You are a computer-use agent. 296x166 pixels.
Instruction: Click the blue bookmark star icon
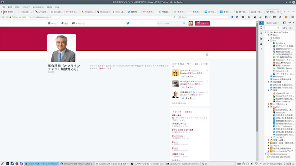[x=232, y=17]
